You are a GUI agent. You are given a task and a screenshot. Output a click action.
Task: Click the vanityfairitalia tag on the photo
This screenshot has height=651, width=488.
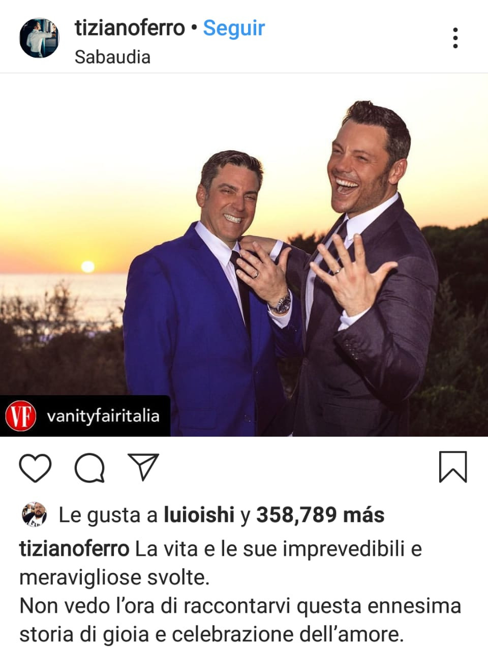coord(103,416)
